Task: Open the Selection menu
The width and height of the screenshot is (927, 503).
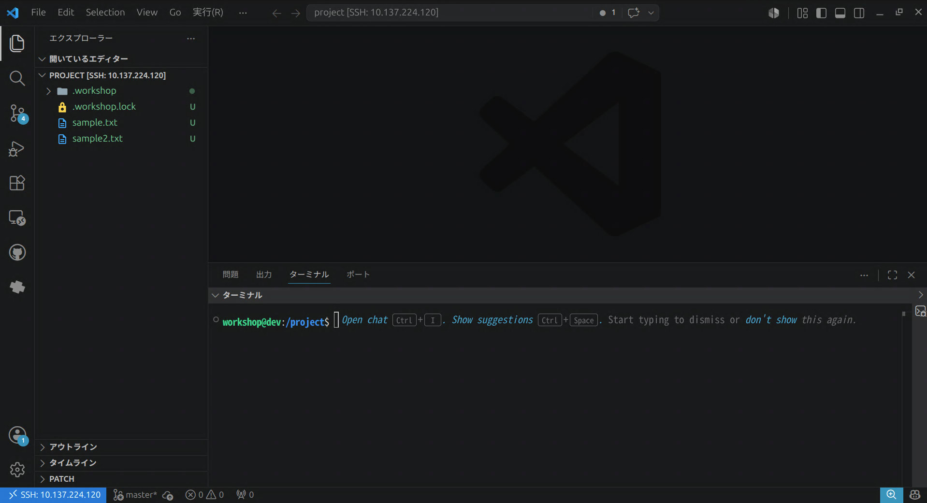Action: [105, 13]
